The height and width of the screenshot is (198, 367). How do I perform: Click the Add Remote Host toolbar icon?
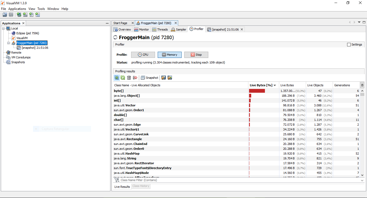pos(19,15)
